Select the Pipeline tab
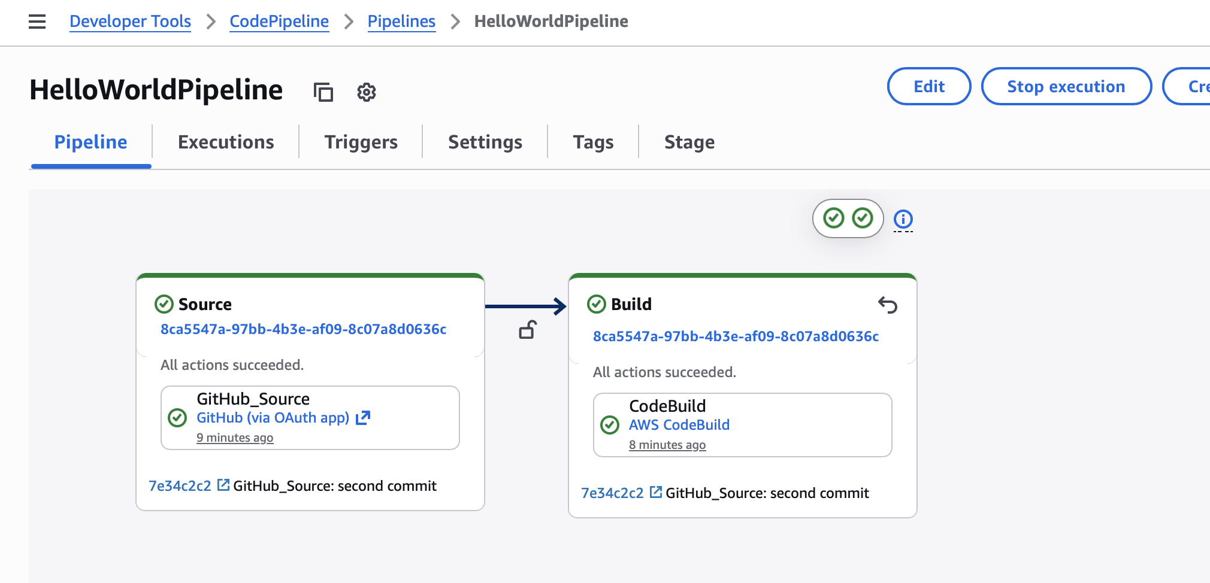Viewport: 1210px width, 583px height. pyautogui.click(x=91, y=142)
